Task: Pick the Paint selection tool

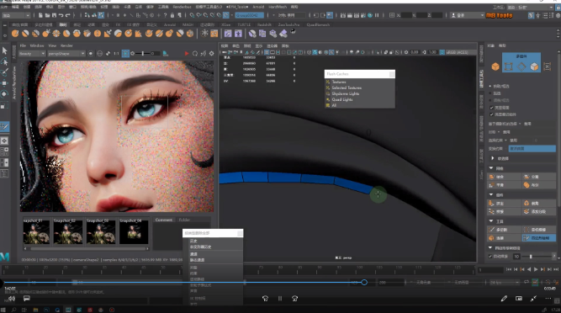Action: pos(5,72)
